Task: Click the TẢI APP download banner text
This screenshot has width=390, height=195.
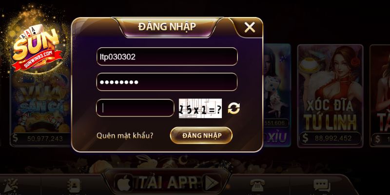Action: [x=168, y=183]
